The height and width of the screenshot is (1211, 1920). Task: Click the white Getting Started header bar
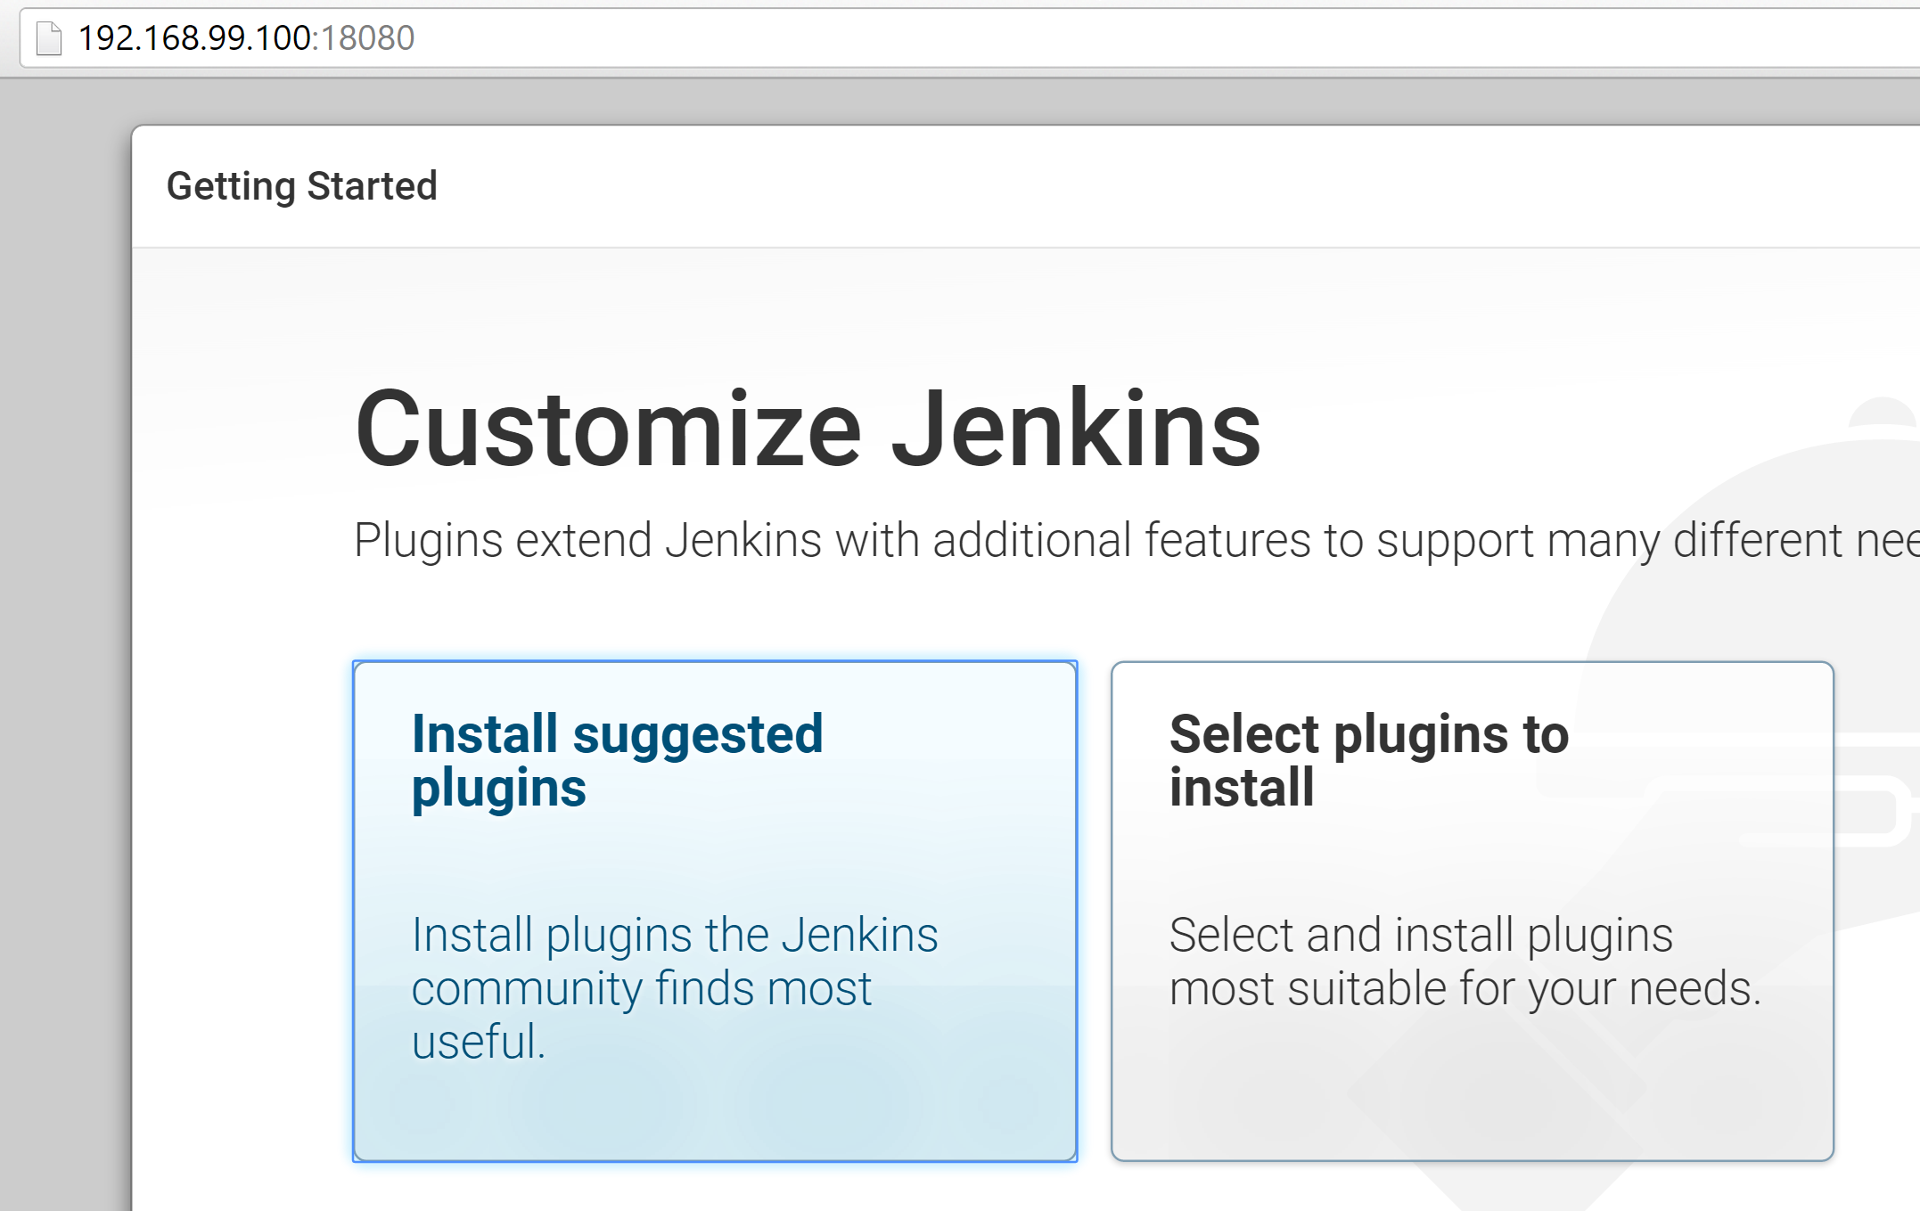point(1159,186)
